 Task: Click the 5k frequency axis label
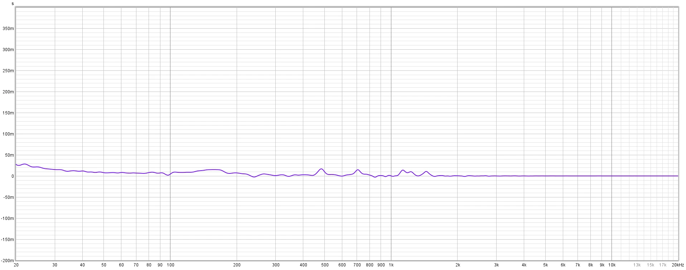point(545,265)
